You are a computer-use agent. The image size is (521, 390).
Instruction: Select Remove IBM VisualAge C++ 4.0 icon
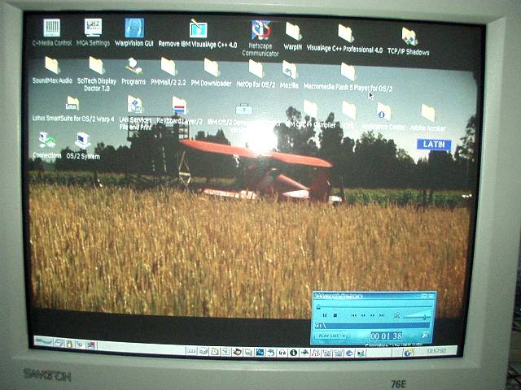point(199,29)
